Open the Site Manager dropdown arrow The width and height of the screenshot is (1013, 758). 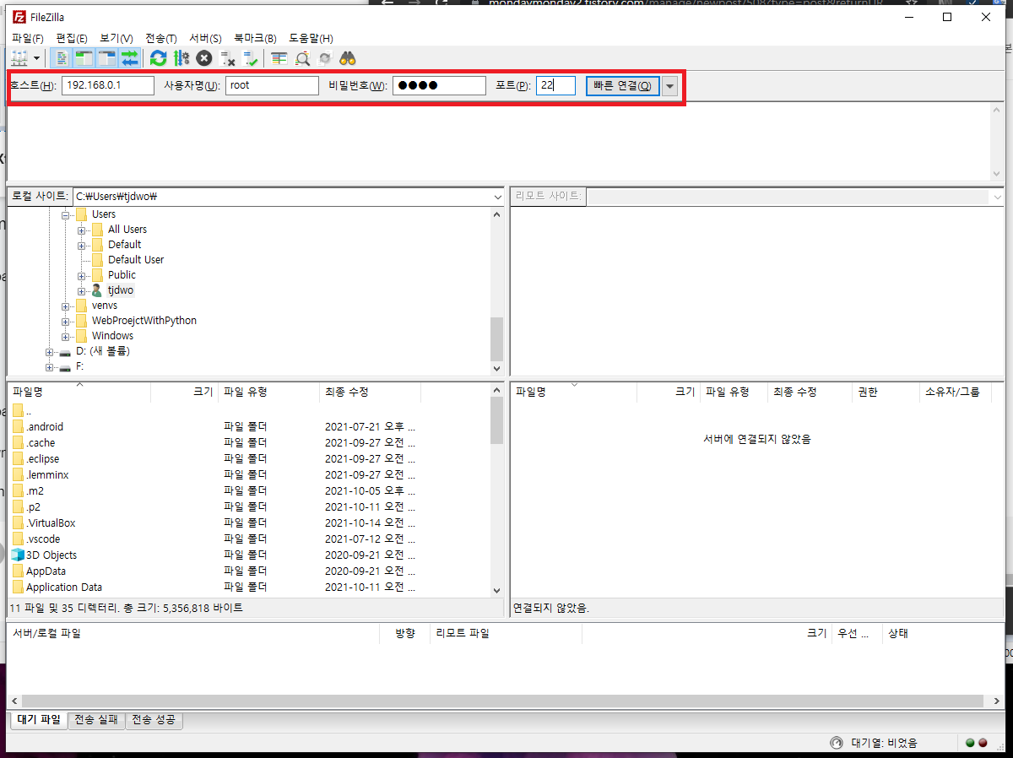tap(37, 58)
